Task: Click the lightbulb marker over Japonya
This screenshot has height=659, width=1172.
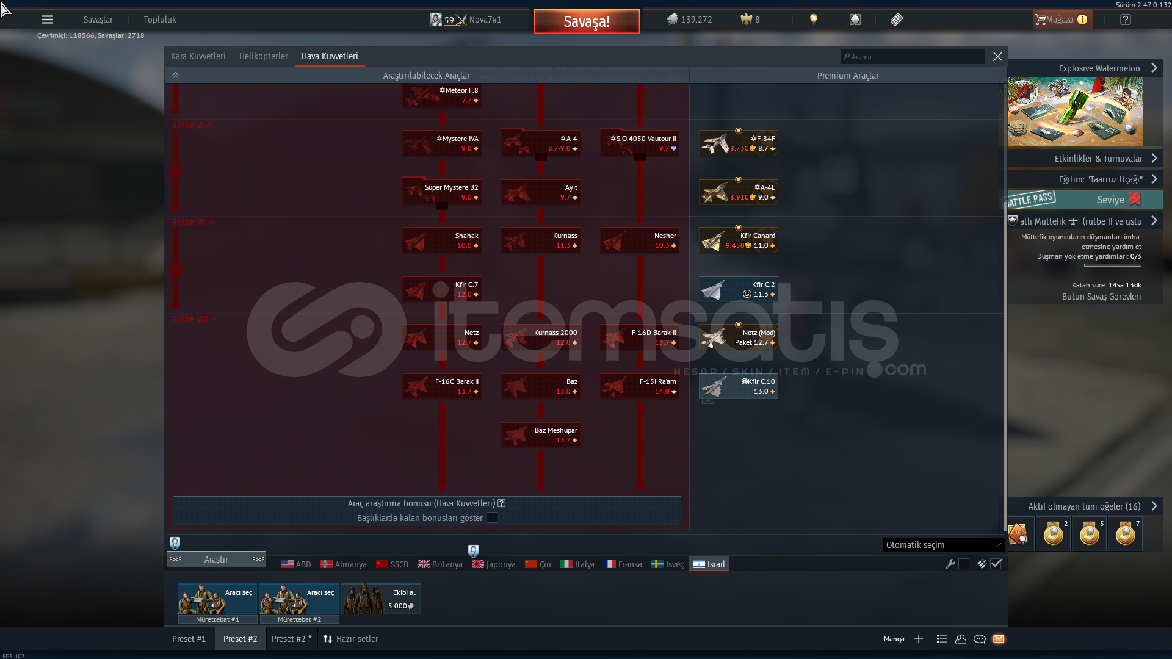Action: (473, 551)
